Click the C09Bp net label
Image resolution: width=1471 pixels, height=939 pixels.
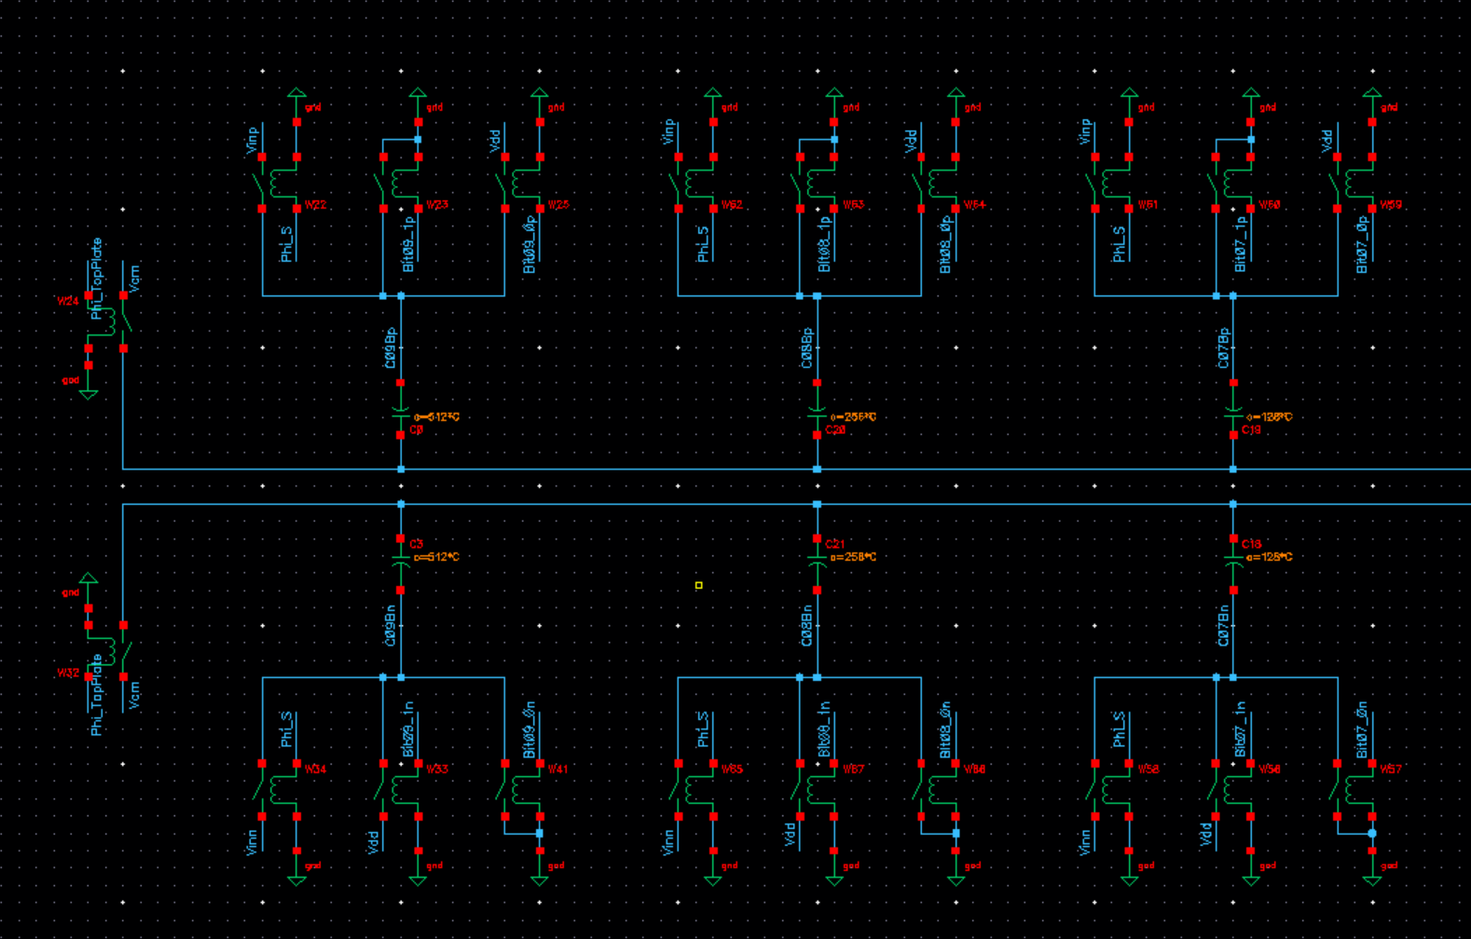pyautogui.click(x=392, y=347)
